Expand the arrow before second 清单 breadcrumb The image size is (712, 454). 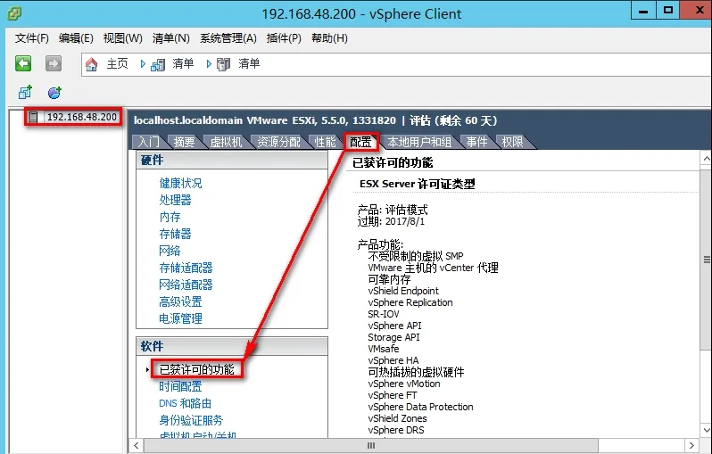(209, 64)
